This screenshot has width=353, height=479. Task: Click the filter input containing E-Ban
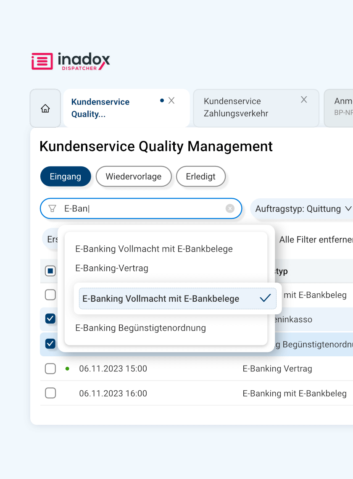tap(141, 208)
